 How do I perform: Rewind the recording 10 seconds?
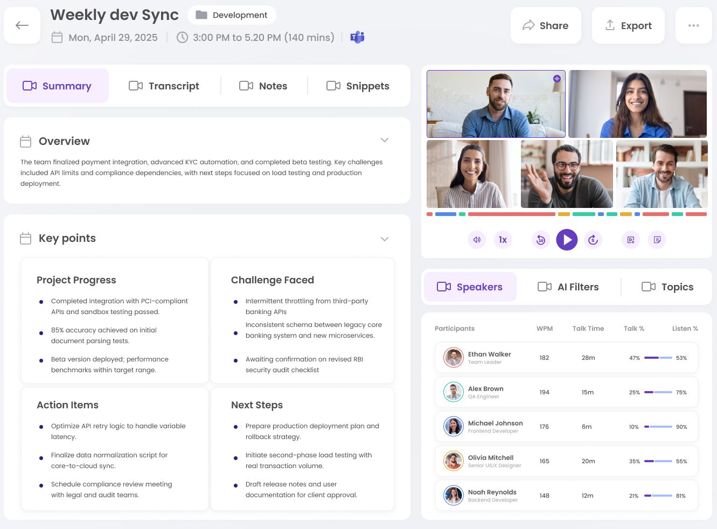[541, 240]
